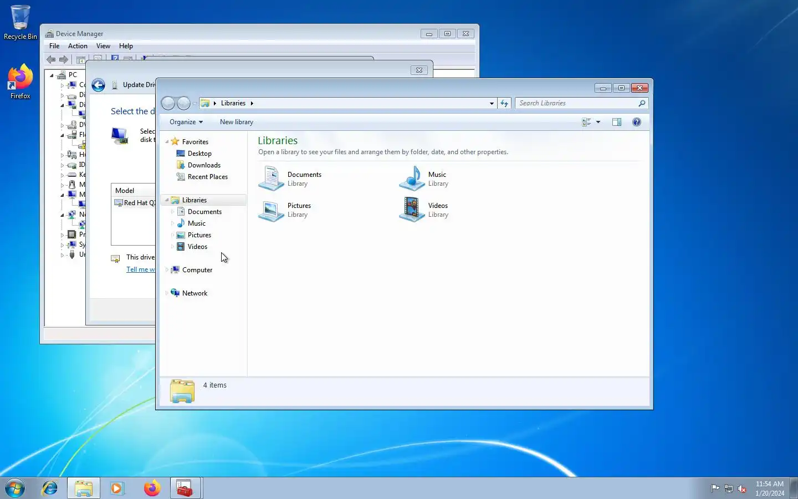798x499 pixels.
Task: Select the Firefox desktop shortcut
Action: click(x=21, y=82)
